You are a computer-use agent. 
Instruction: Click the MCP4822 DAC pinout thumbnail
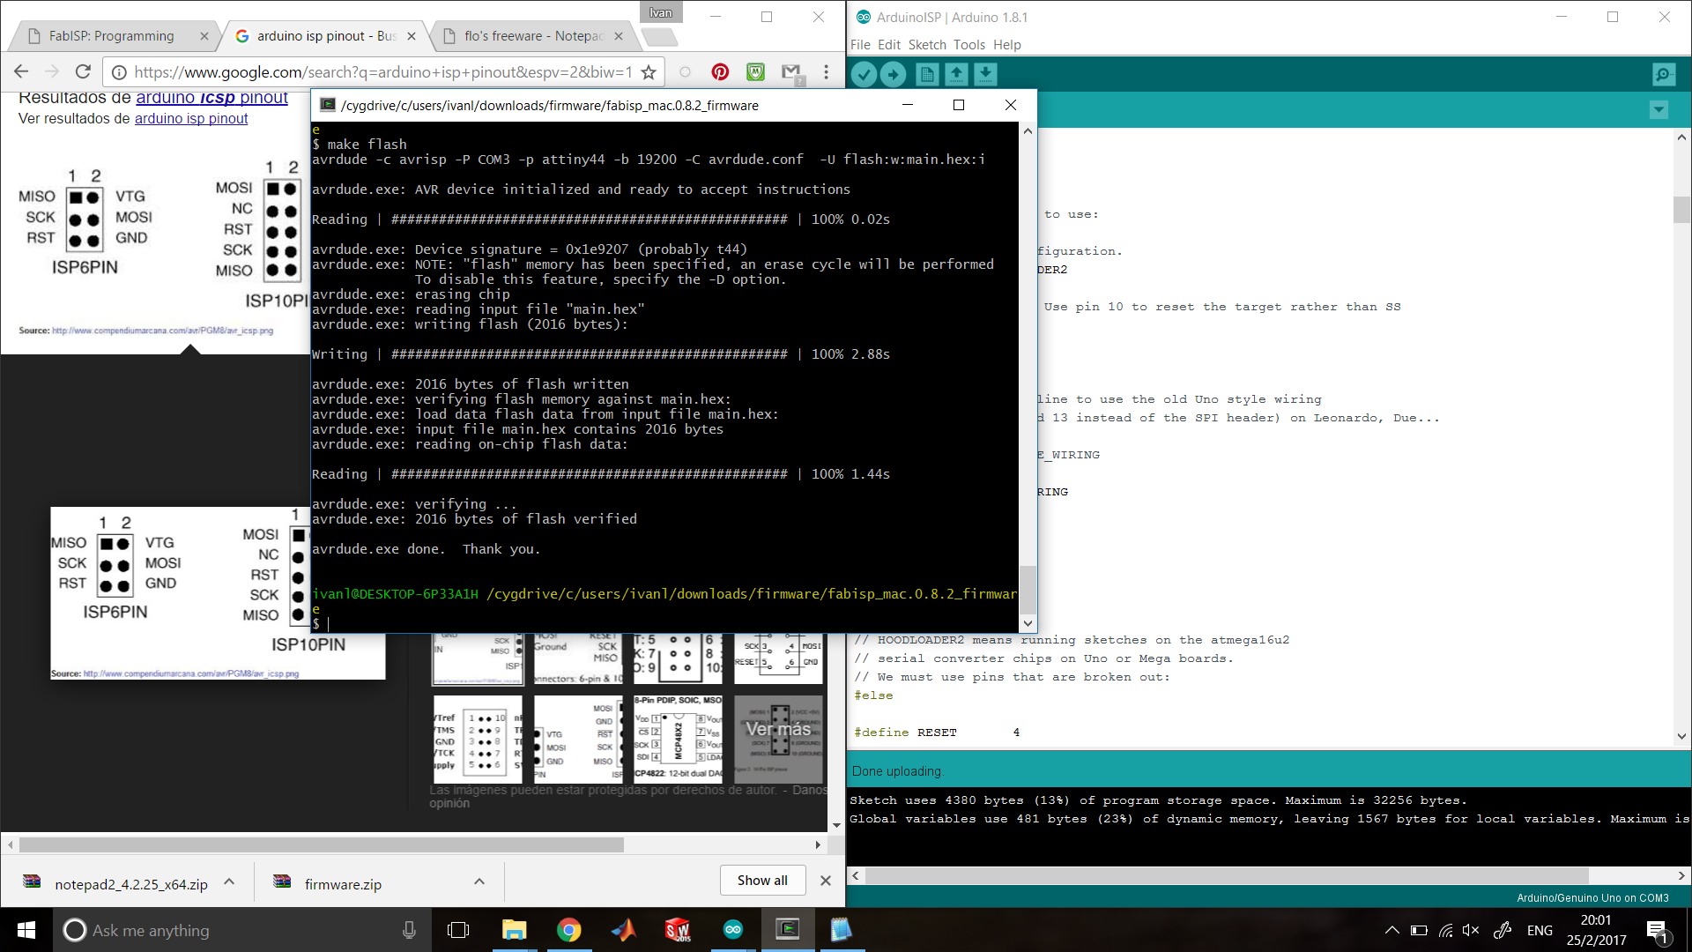tap(678, 739)
